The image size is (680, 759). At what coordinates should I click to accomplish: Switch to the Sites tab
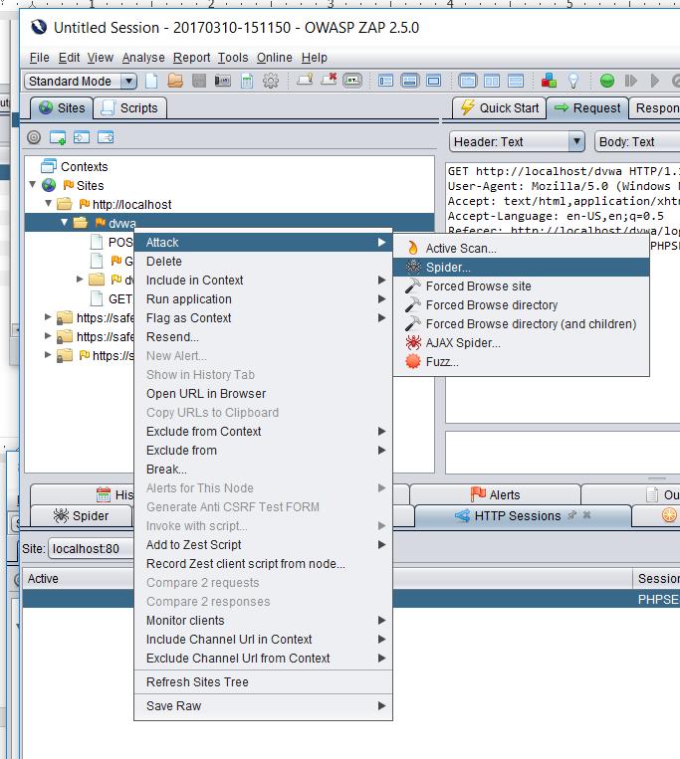pos(62,108)
